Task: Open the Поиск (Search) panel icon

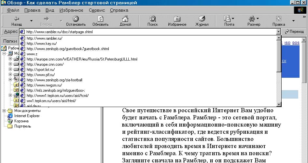Action: pyautogui.click(x=152, y=19)
